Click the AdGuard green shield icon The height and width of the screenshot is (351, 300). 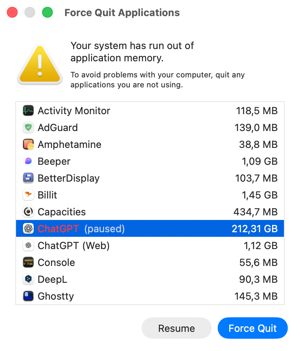point(28,128)
